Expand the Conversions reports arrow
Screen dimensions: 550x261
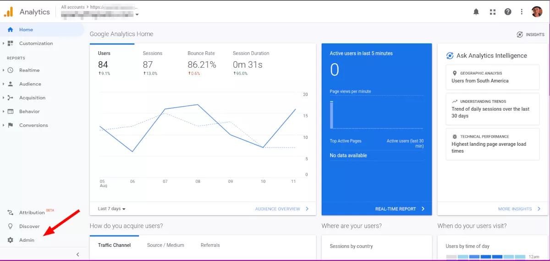[4, 125]
